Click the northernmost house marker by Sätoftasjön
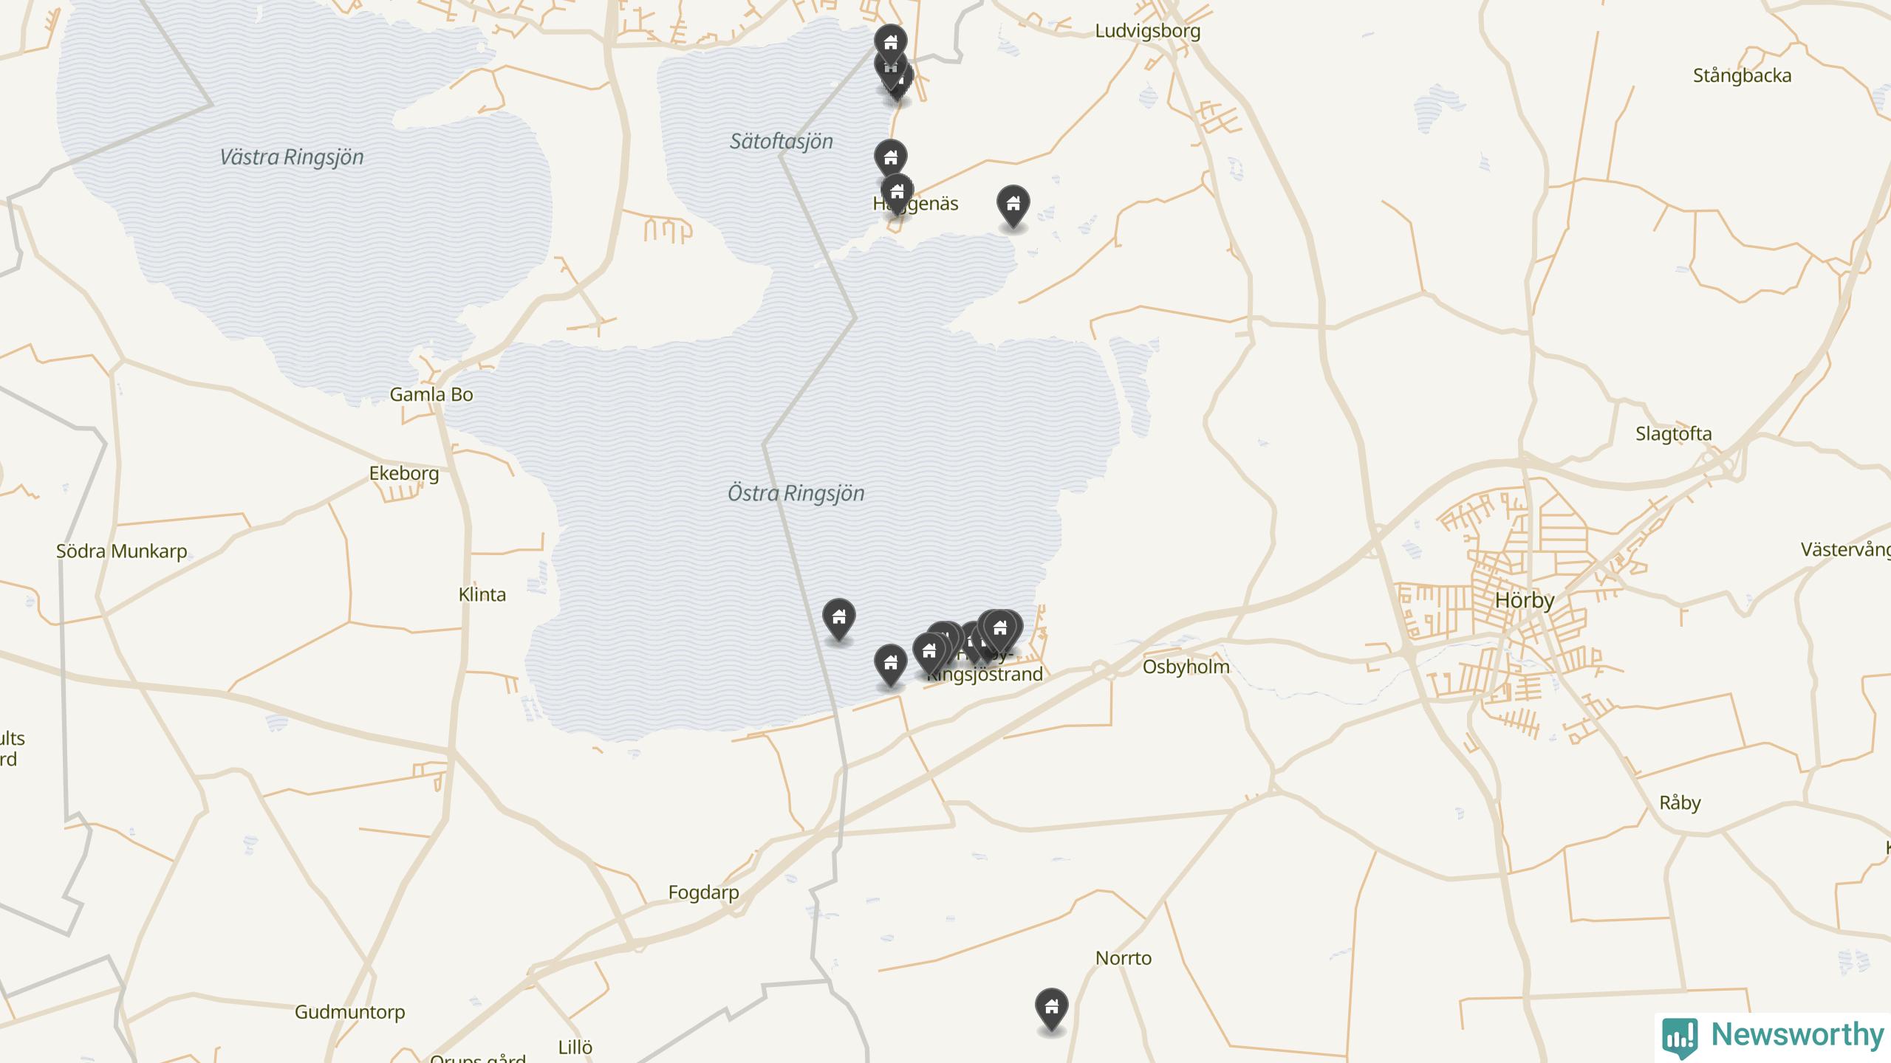This screenshot has width=1891, height=1063. click(x=890, y=45)
